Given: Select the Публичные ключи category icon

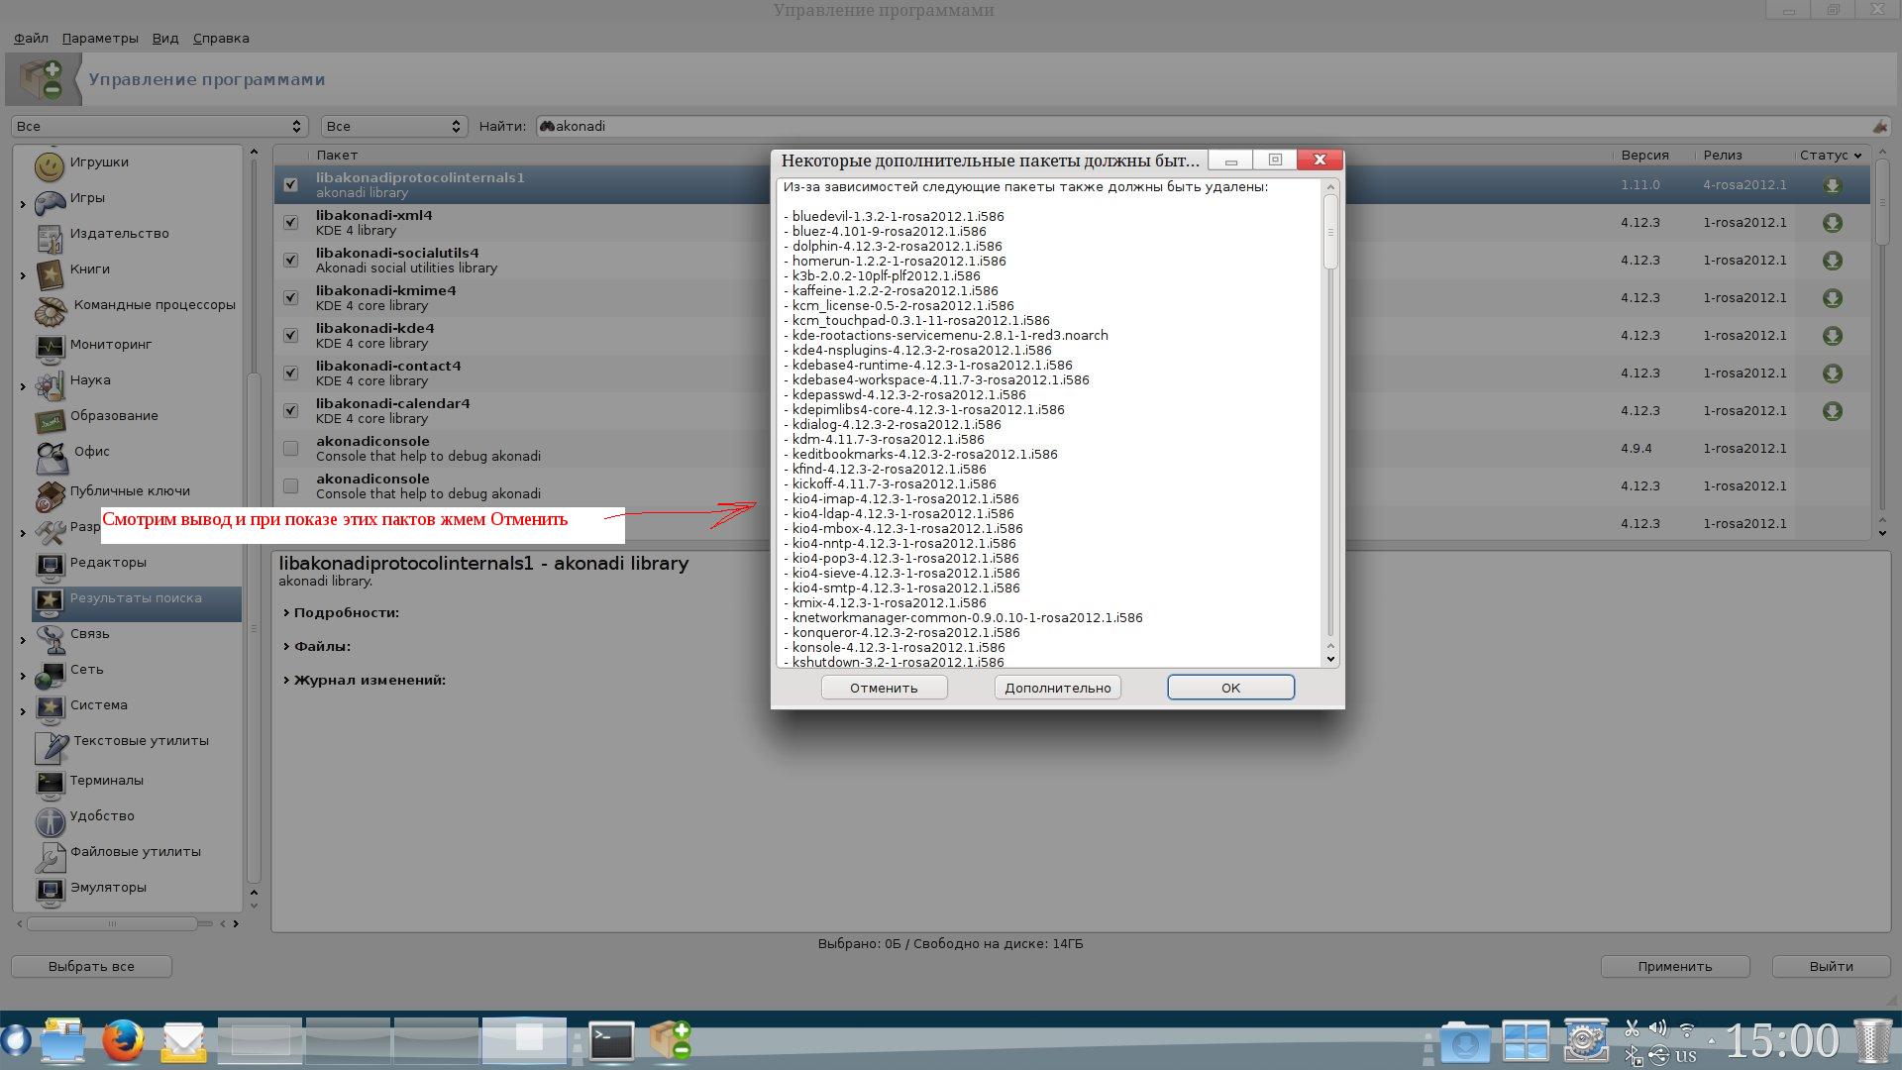Looking at the screenshot, I should [x=50, y=494].
